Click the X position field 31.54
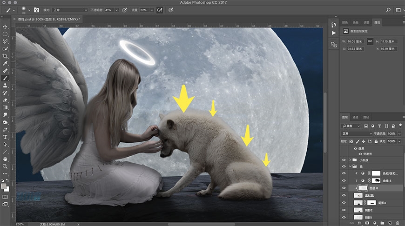Image resolution: width=405 pixels, height=226 pixels. click(x=355, y=49)
